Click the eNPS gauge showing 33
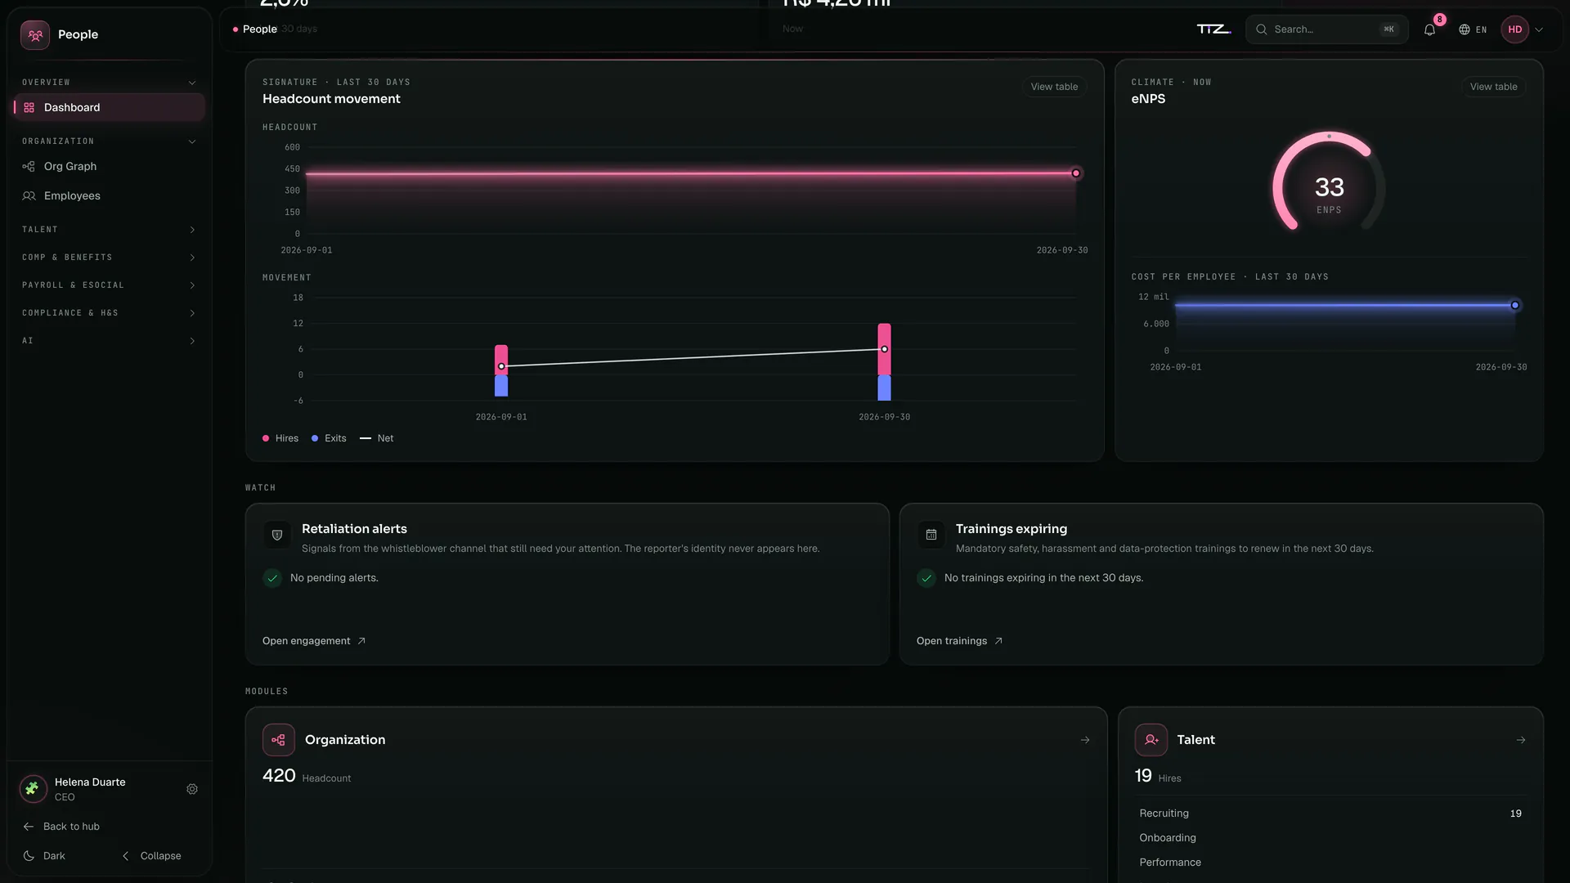Viewport: 1570px width, 883px height. click(1329, 182)
